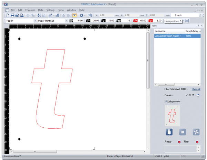This screenshot has width=207, height=160.
Task: Open the Paper material group dropdown
Action: coord(35,21)
